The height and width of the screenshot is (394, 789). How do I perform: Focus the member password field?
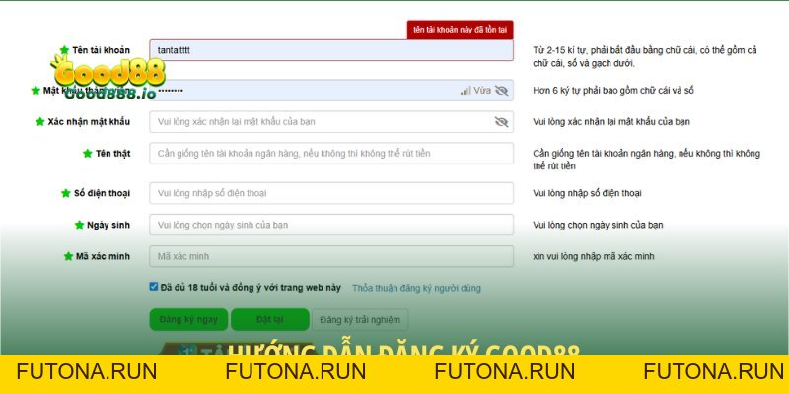[331, 91]
